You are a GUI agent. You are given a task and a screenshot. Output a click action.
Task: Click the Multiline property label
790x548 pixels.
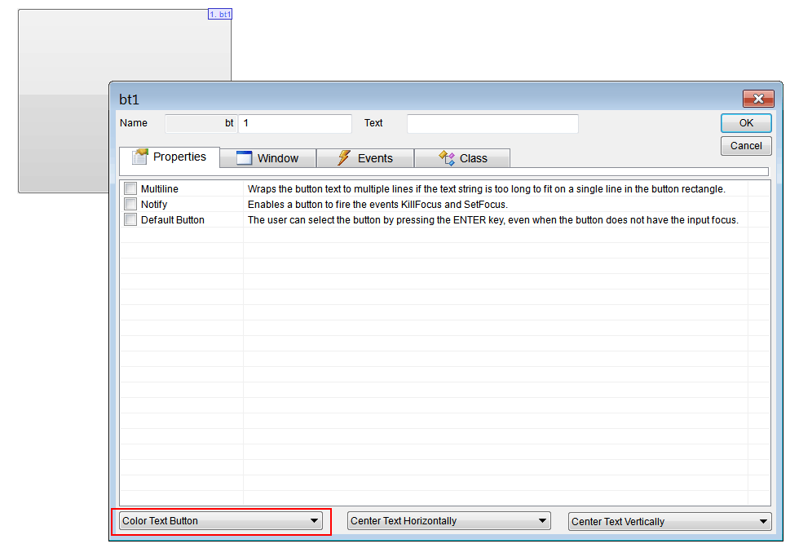click(160, 189)
